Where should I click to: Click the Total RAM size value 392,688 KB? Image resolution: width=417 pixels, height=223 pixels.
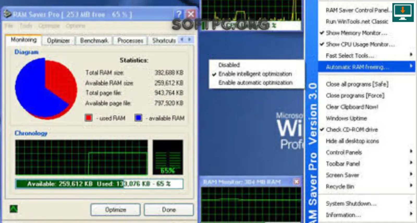(x=169, y=73)
